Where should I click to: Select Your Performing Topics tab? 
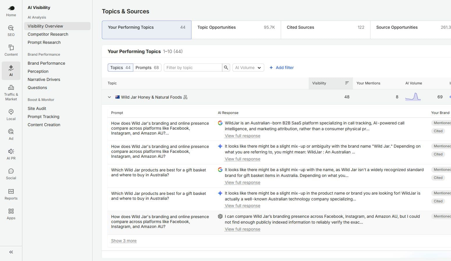click(147, 30)
